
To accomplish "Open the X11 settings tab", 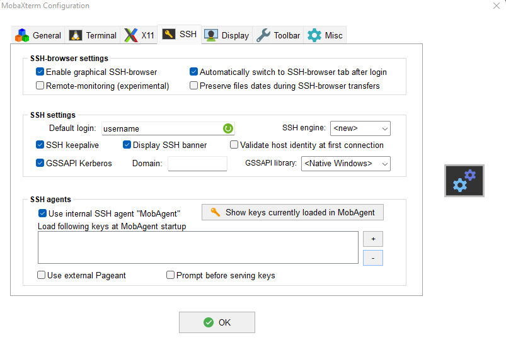I will 139,35.
